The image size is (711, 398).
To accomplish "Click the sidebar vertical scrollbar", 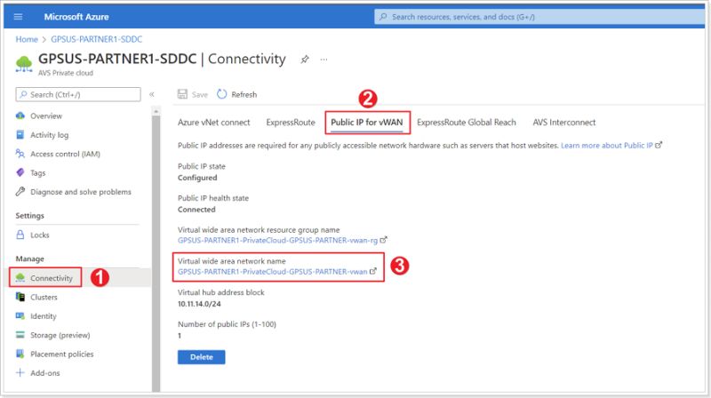I will (156, 253).
